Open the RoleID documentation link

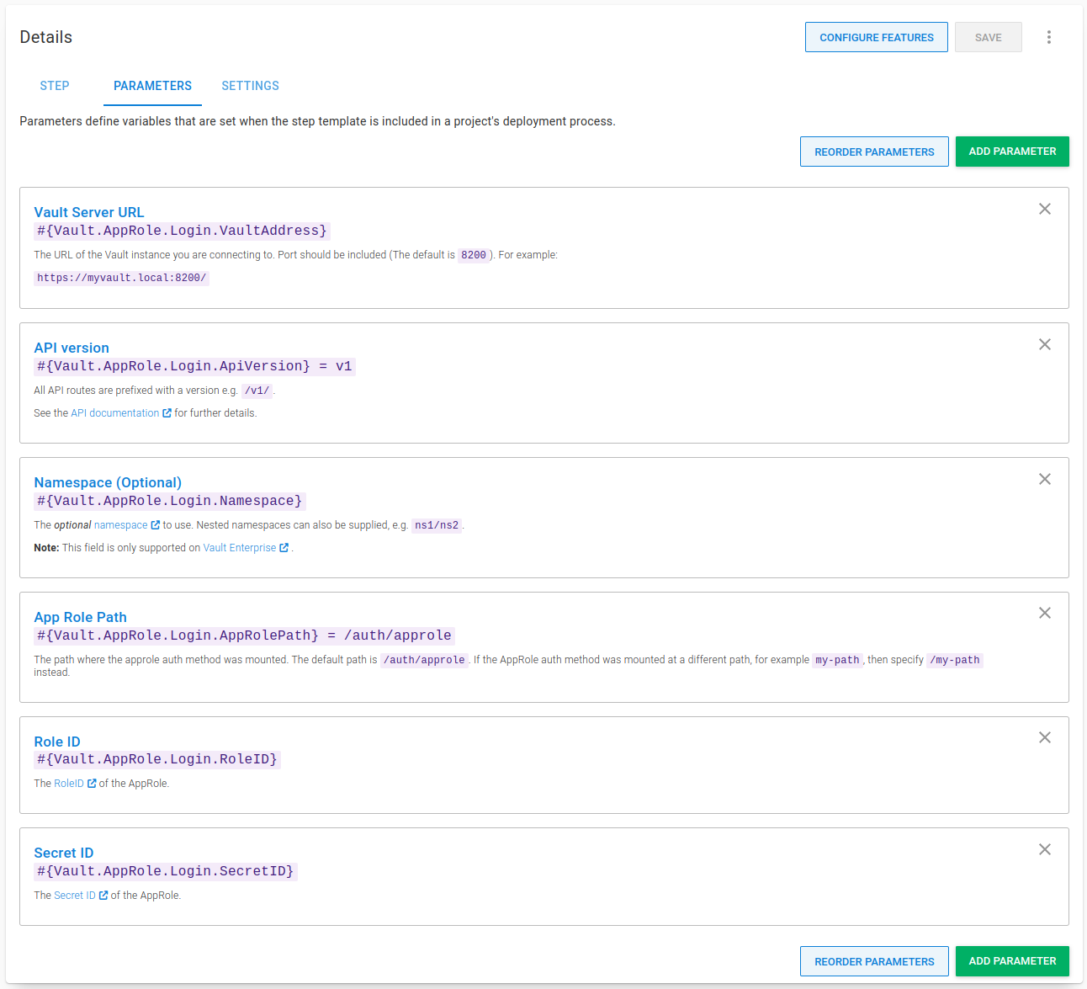click(x=69, y=784)
